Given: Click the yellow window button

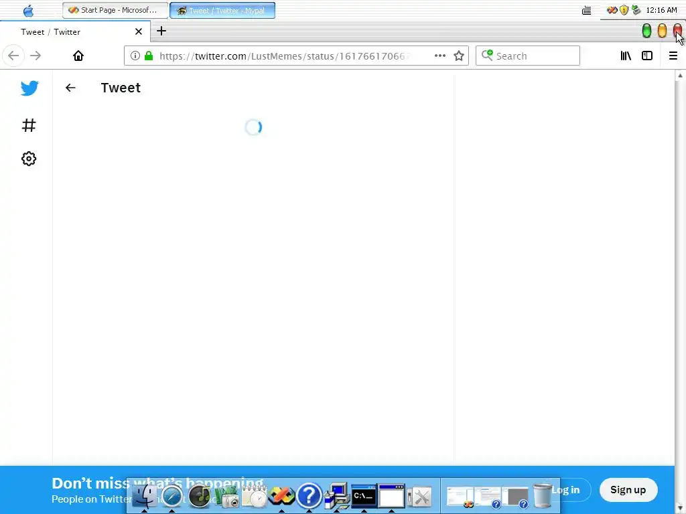Looking at the screenshot, I should tap(662, 31).
